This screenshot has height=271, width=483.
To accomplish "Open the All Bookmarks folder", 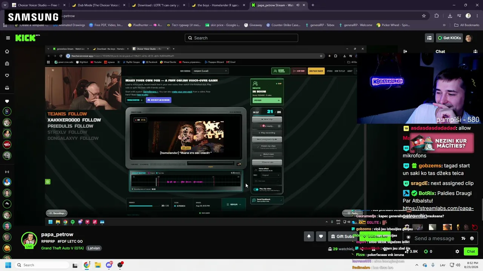I will click(467, 25).
